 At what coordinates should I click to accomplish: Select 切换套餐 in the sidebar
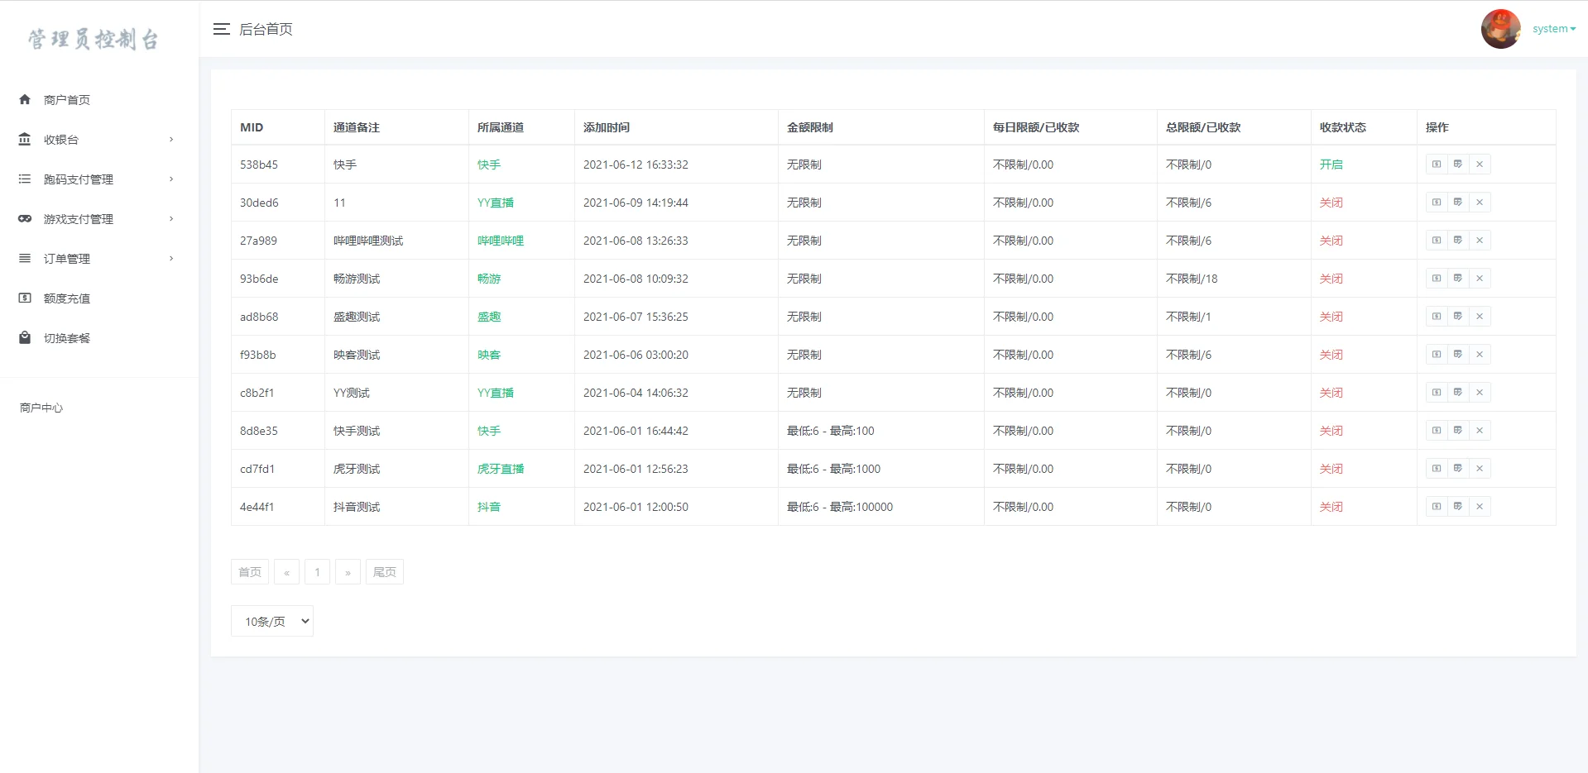[67, 338]
